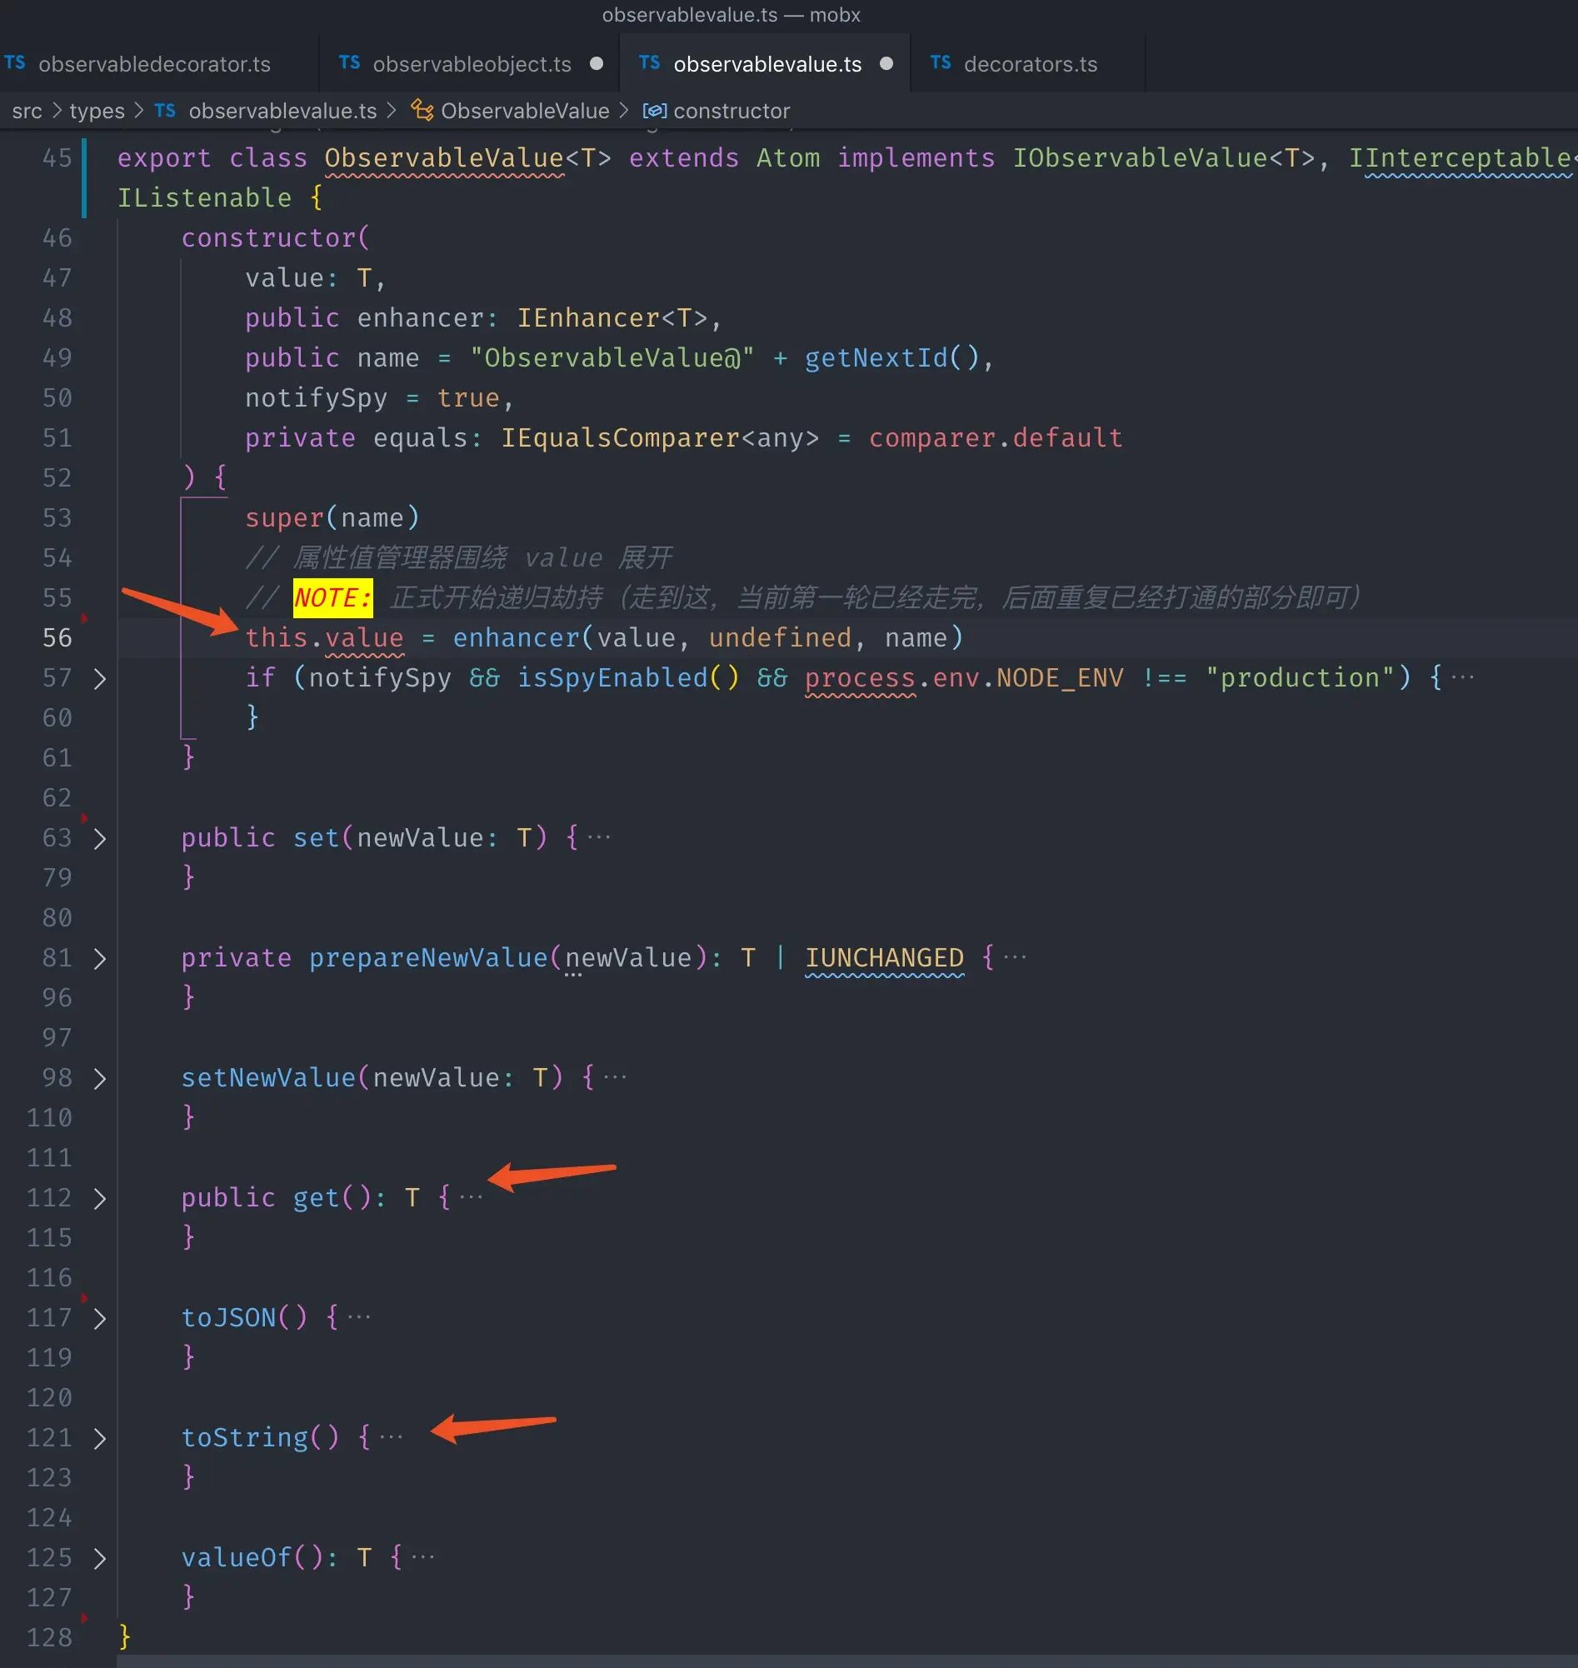Viewport: 1578px width, 1668px height.
Task: Click the TS icon on observablevalue.ts tab
Action: coord(648,63)
